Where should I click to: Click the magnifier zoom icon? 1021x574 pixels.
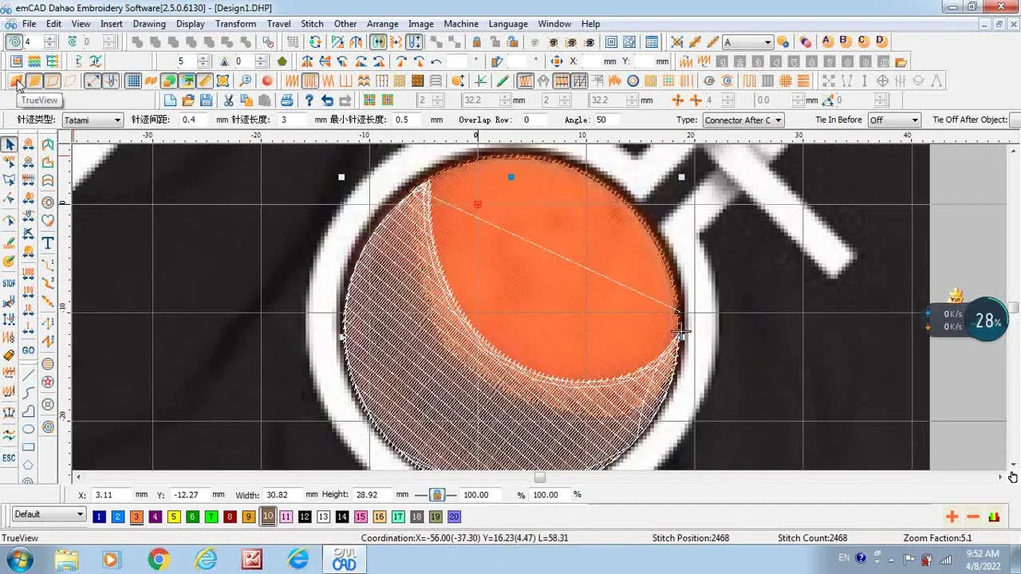(247, 81)
